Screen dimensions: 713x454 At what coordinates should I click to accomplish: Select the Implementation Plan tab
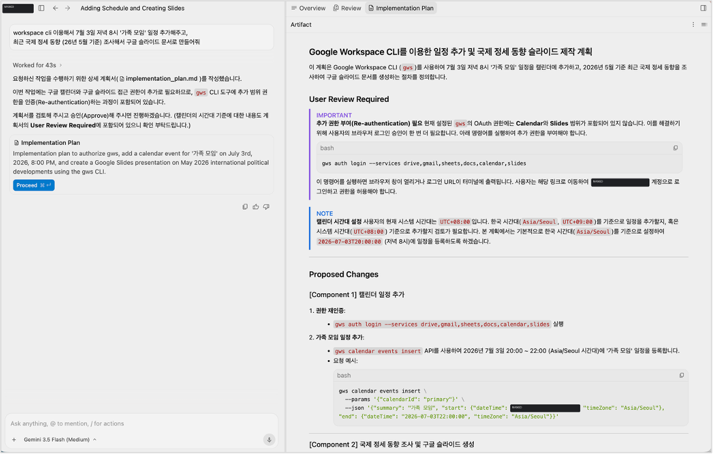(x=401, y=8)
